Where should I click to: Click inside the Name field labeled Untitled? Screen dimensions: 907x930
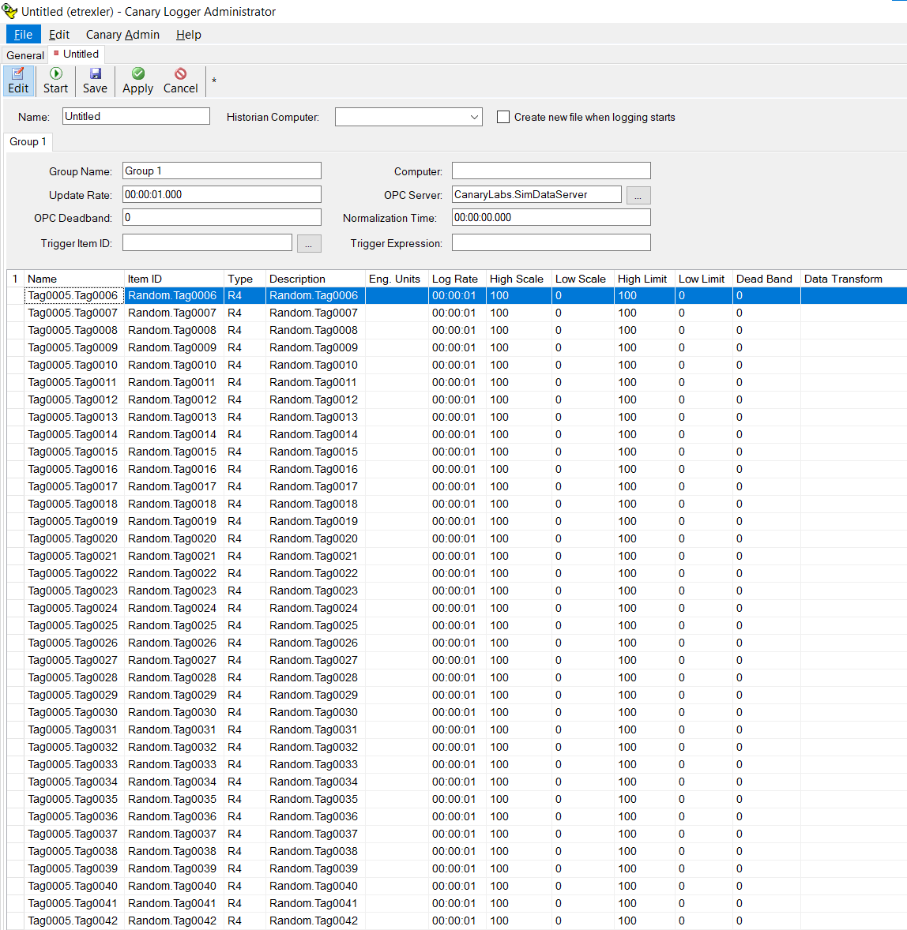(x=134, y=116)
